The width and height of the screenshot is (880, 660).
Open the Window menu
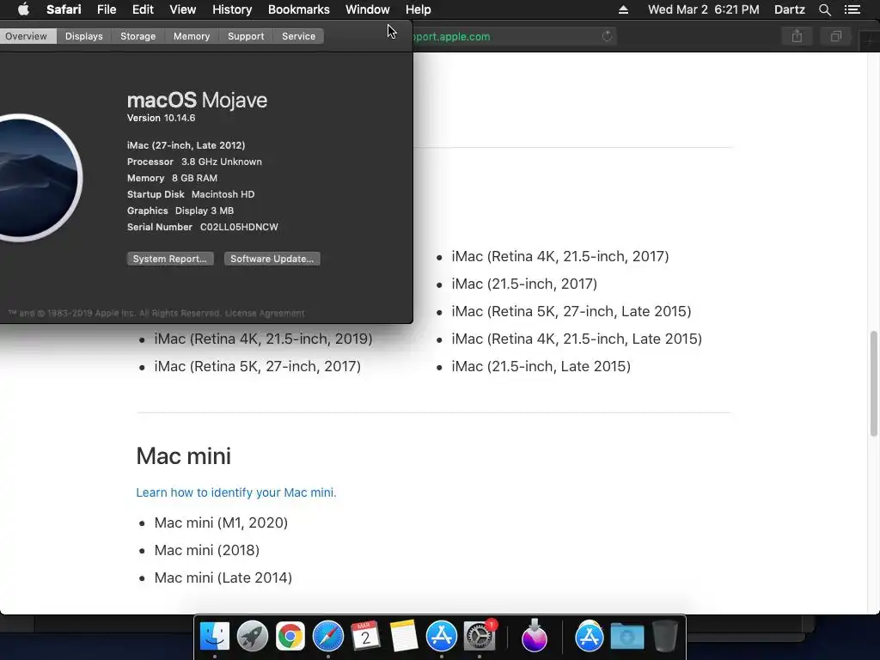tap(367, 9)
